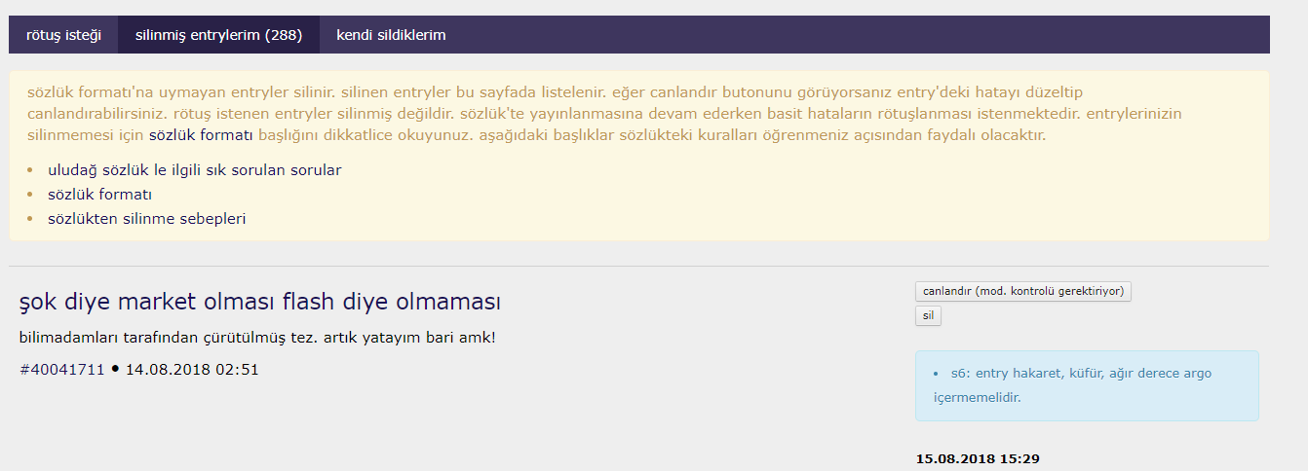Click the dot separator before the entry date

pyautogui.click(x=115, y=370)
